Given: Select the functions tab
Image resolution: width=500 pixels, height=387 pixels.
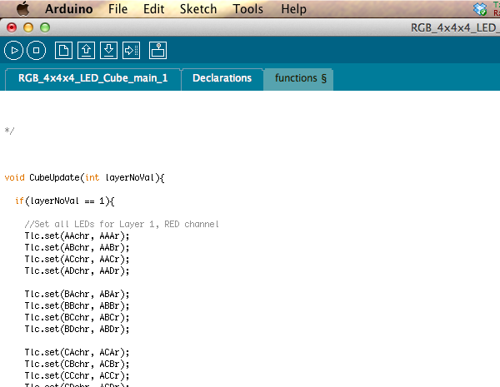Looking at the screenshot, I should coord(298,79).
